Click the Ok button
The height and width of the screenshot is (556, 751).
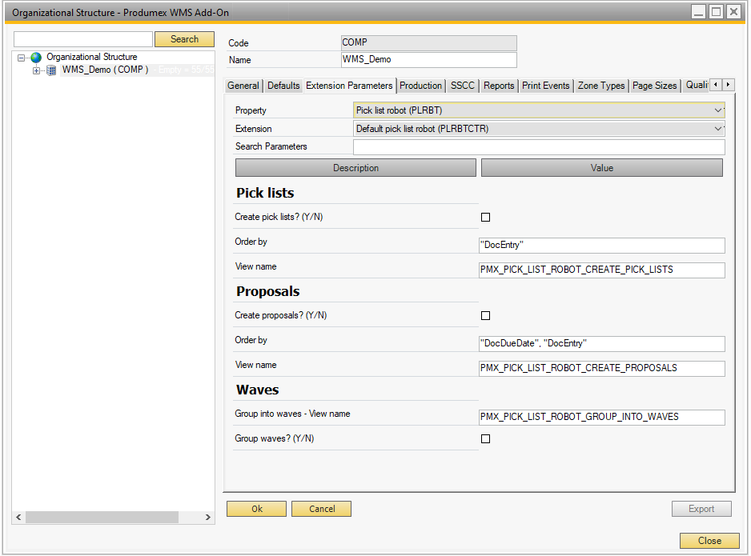coord(256,509)
